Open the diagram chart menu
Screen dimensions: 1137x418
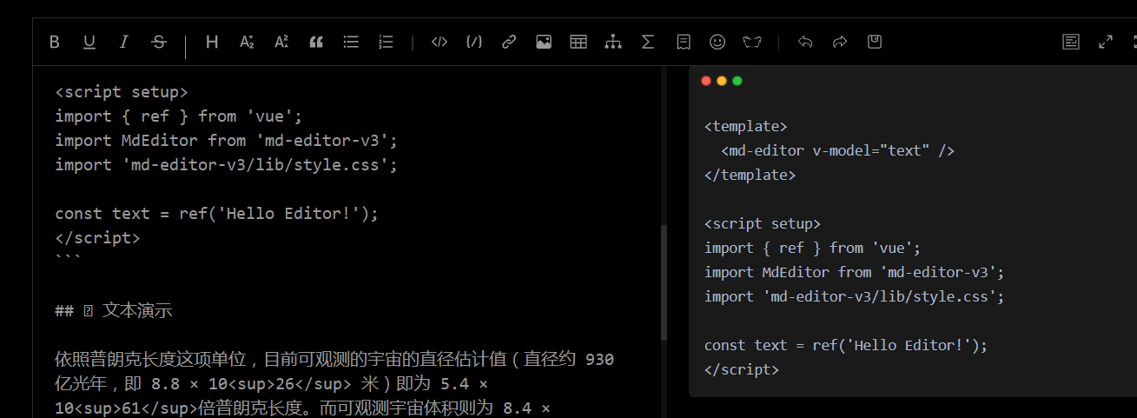[613, 42]
